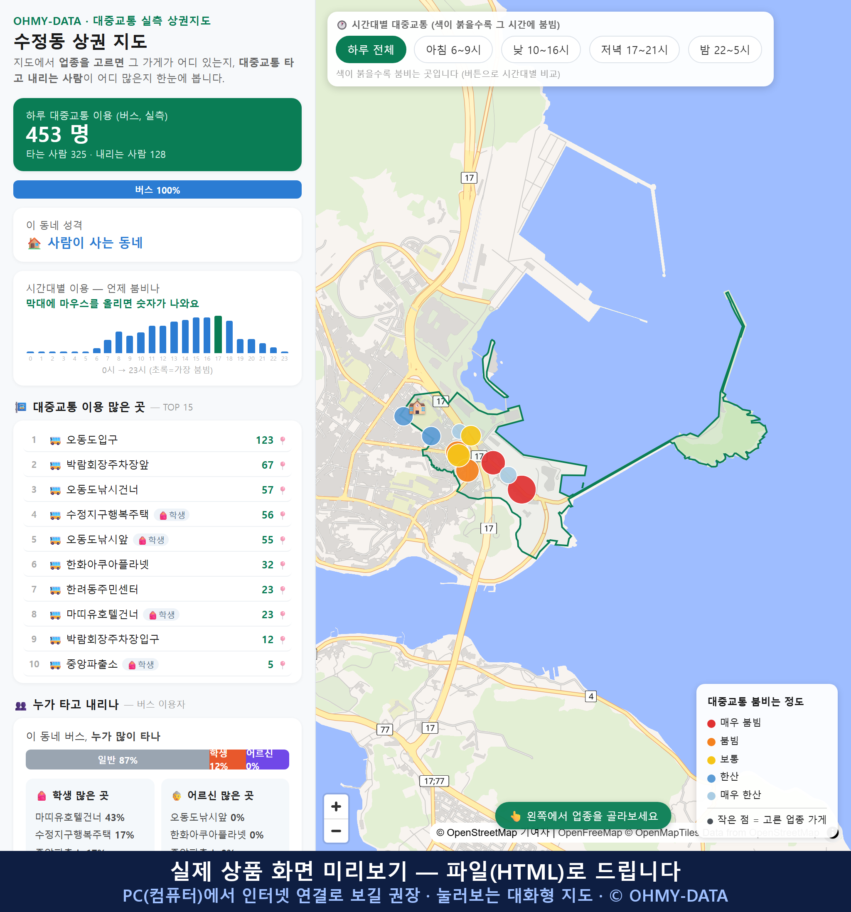This screenshot has height=912, width=851.
Task: Click the pin icon for 오동도낚시건너
Action: 283,490
